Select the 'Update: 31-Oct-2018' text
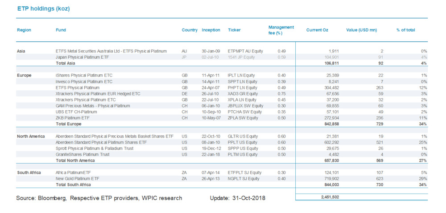The height and width of the screenshot is (213, 446). [238, 198]
